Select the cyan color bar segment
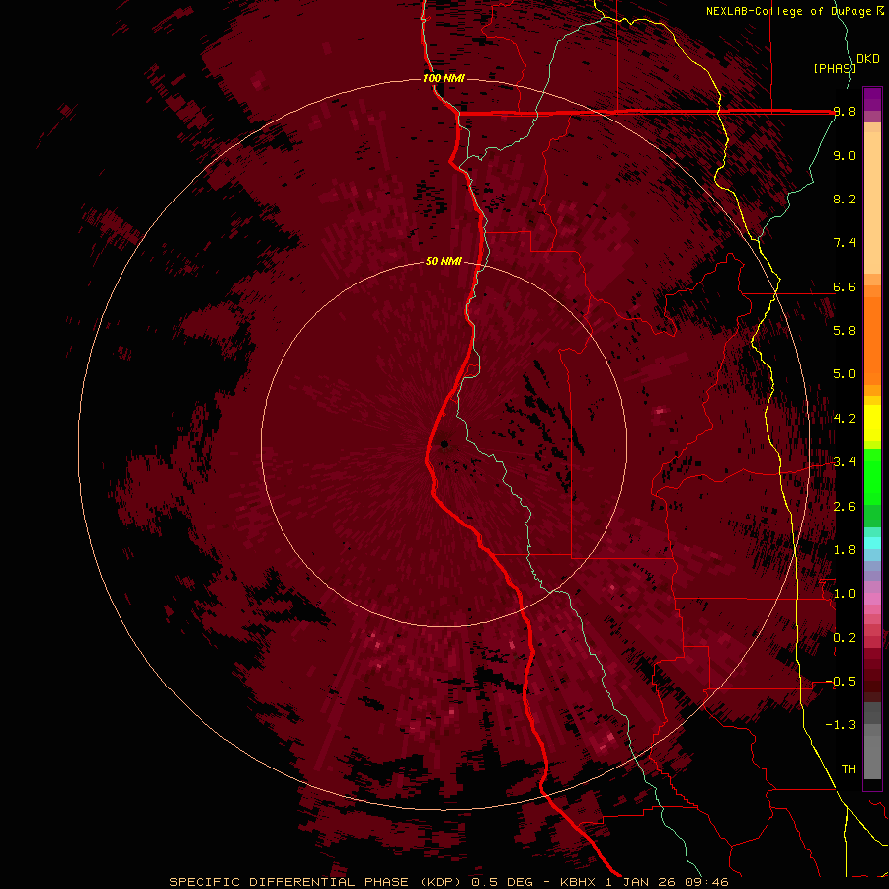 (872, 543)
